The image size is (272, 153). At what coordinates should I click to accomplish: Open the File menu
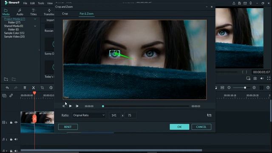(x=25, y=3)
